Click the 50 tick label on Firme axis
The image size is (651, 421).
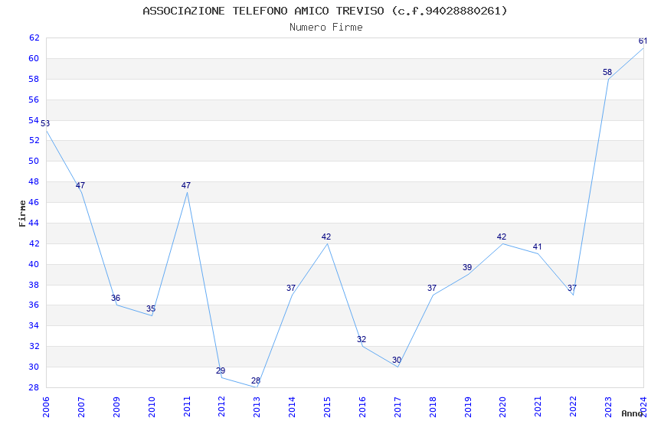pyautogui.click(x=34, y=161)
